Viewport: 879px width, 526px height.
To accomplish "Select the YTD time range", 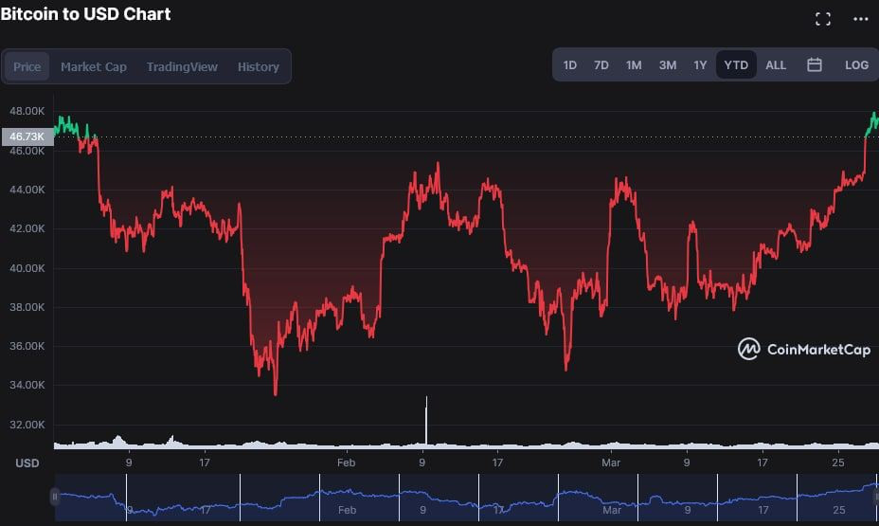I will (736, 65).
